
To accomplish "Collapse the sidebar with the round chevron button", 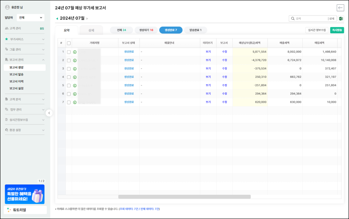I will coord(49,113).
